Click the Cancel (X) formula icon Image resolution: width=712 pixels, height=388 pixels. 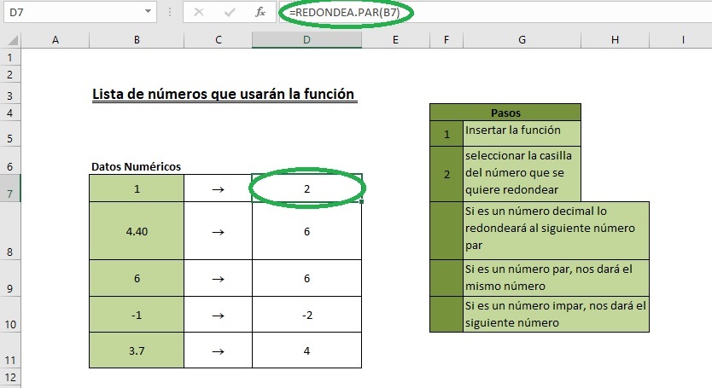point(198,13)
